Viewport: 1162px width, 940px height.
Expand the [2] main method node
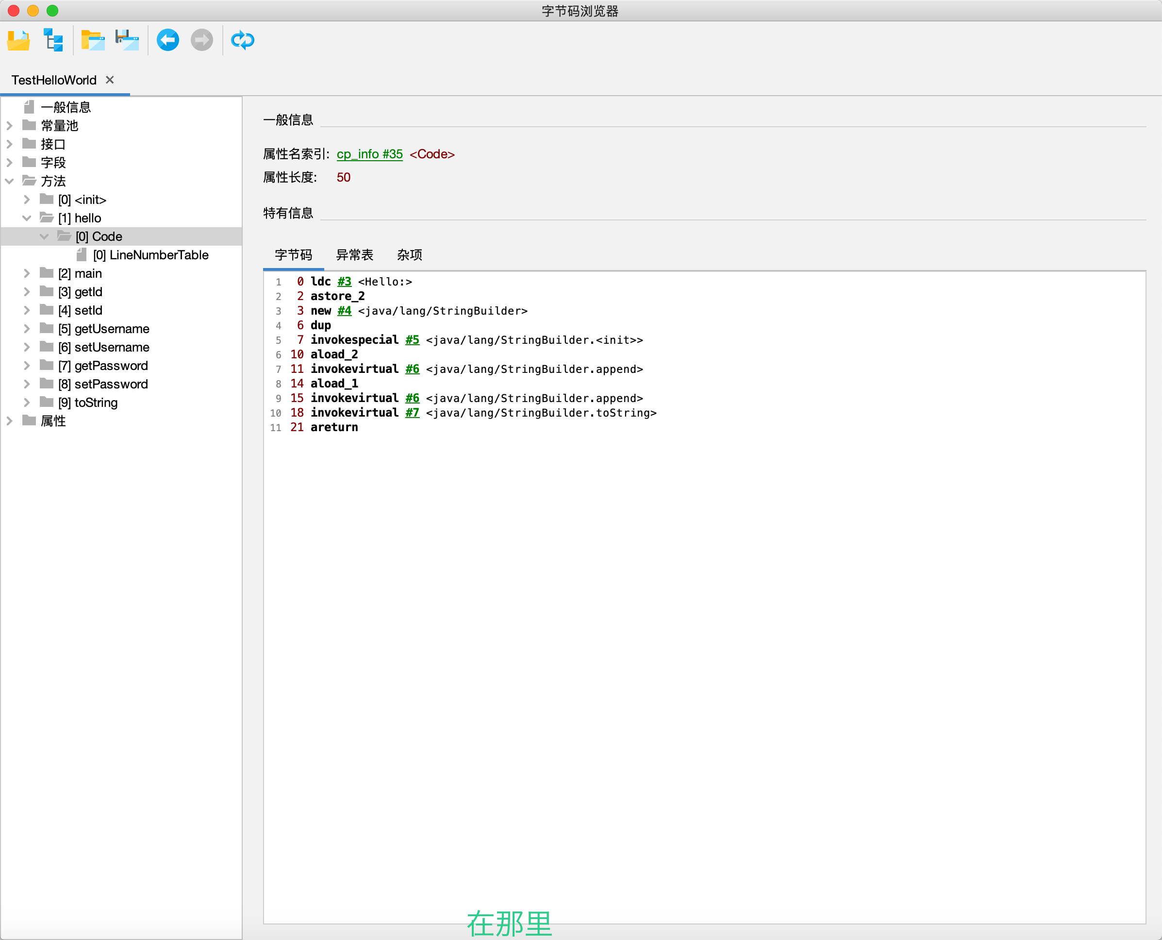pyautogui.click(x=27, y=273)
